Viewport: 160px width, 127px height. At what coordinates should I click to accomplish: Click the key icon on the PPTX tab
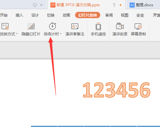(x=114, y=5)
